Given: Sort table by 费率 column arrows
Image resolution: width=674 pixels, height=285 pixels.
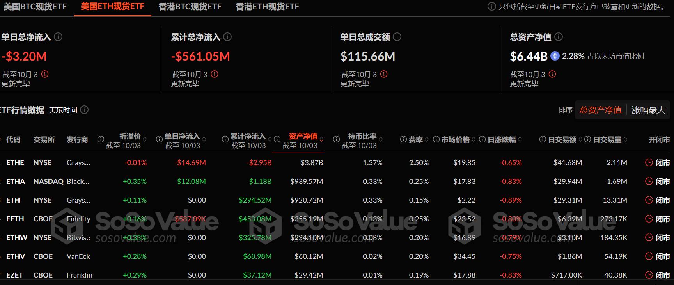Looking at the screenshot, I should click(427, 139).
